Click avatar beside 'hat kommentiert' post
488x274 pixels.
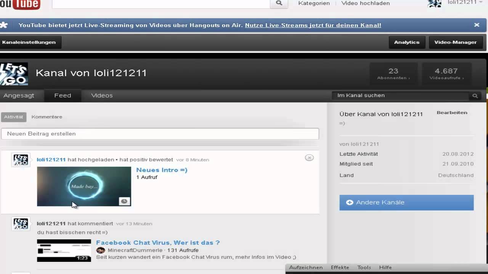21,224
